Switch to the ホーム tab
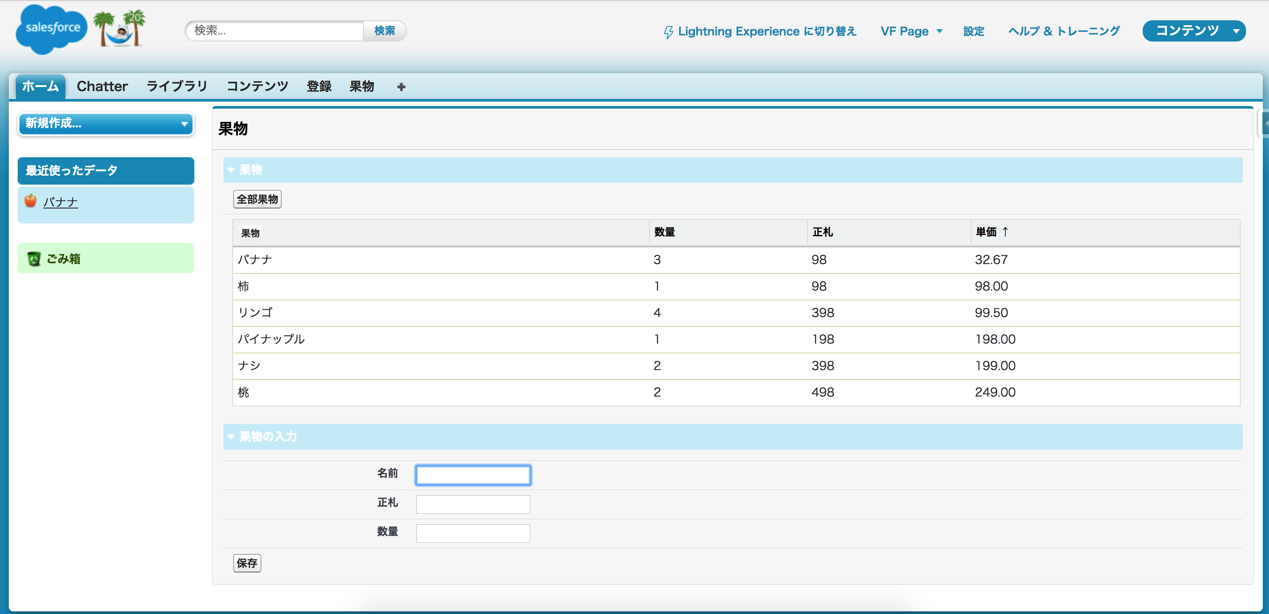Screen dimensions: 1269x614 pos(40,86)
